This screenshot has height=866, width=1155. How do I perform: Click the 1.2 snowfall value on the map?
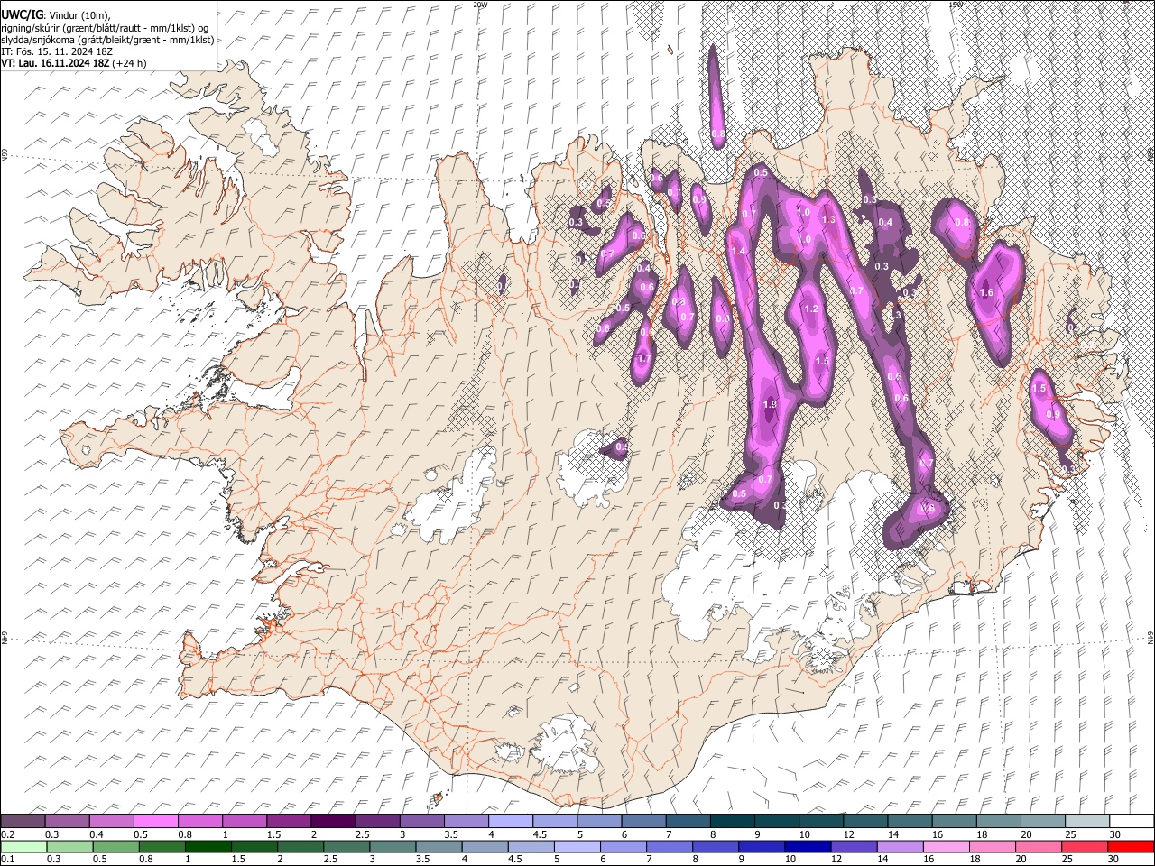(x=811, y=309)
